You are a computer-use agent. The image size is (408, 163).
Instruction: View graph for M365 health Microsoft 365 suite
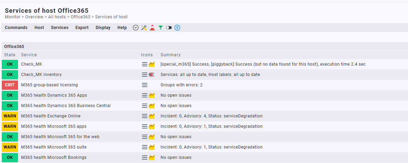(x=152, y=147)
